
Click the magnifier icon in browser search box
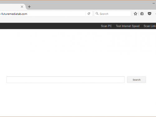(97, 14)
